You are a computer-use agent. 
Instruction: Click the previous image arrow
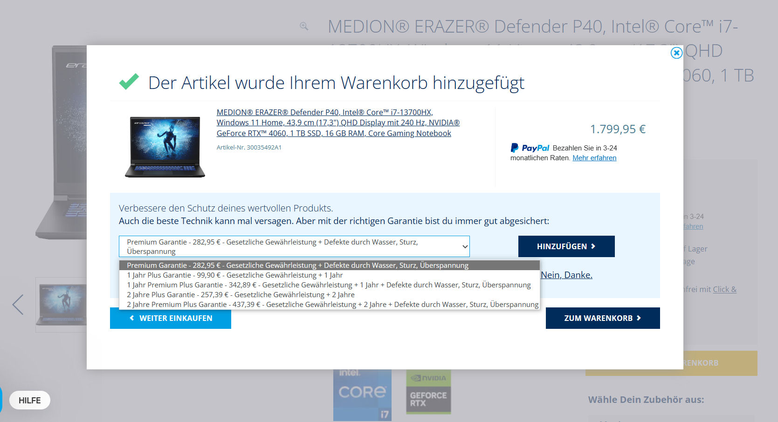[x=18, y=305]
